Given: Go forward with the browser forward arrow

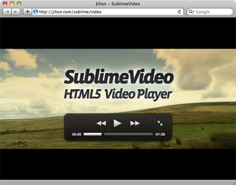Looking at the screenshot, I should pos(16,12).
